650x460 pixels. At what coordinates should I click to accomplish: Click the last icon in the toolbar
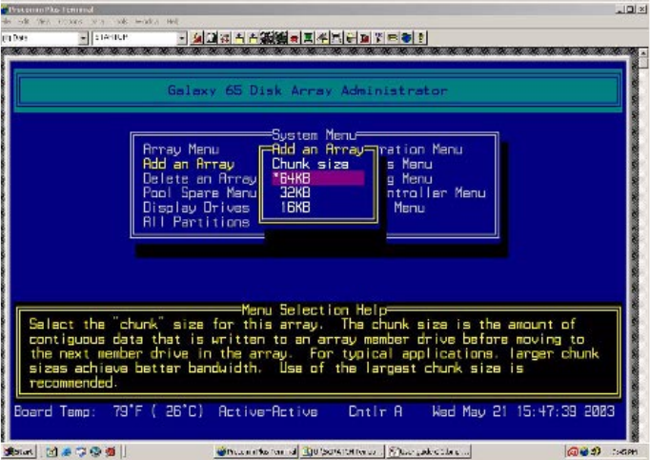pos(421,37)
